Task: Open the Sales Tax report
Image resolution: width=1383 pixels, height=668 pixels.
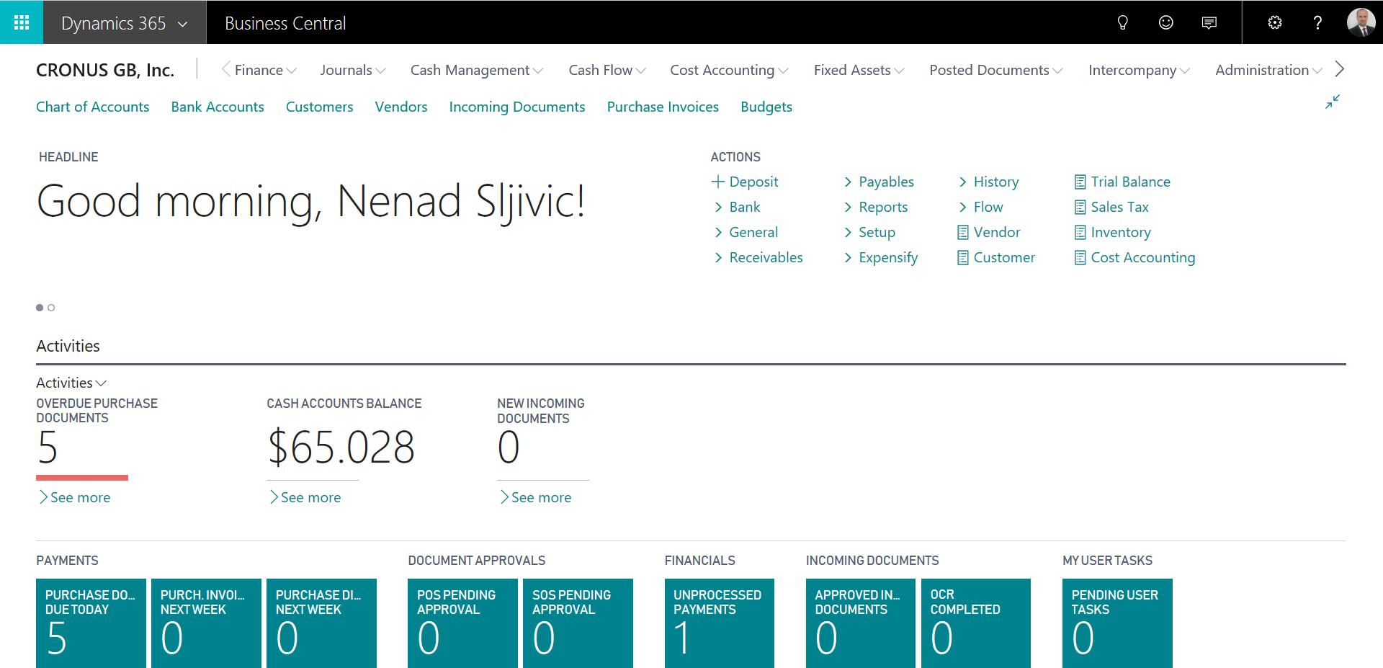Action: [x=1111, y=207]
